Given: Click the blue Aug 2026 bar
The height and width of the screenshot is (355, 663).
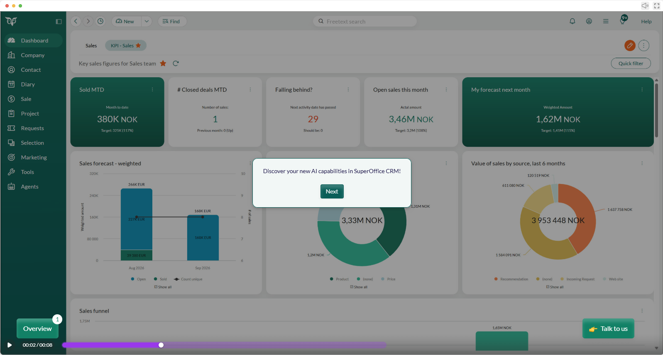Looking at the screenshot, I should click(x=137, y=219).
